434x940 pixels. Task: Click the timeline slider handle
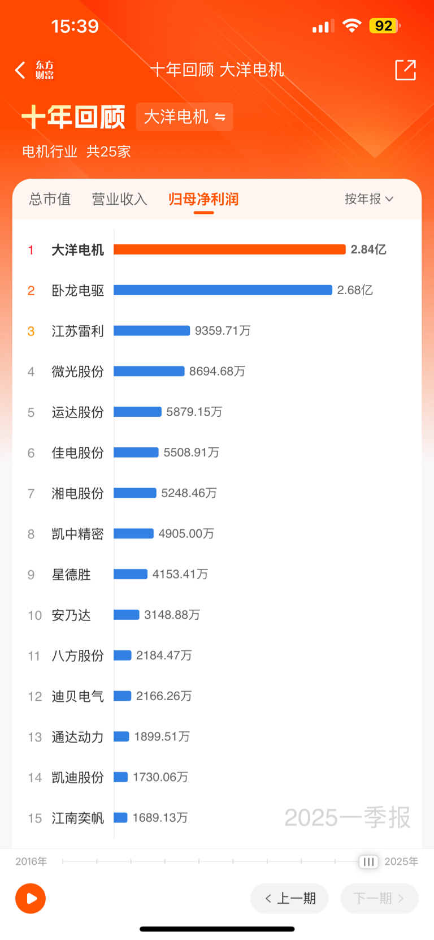[368, 861]
